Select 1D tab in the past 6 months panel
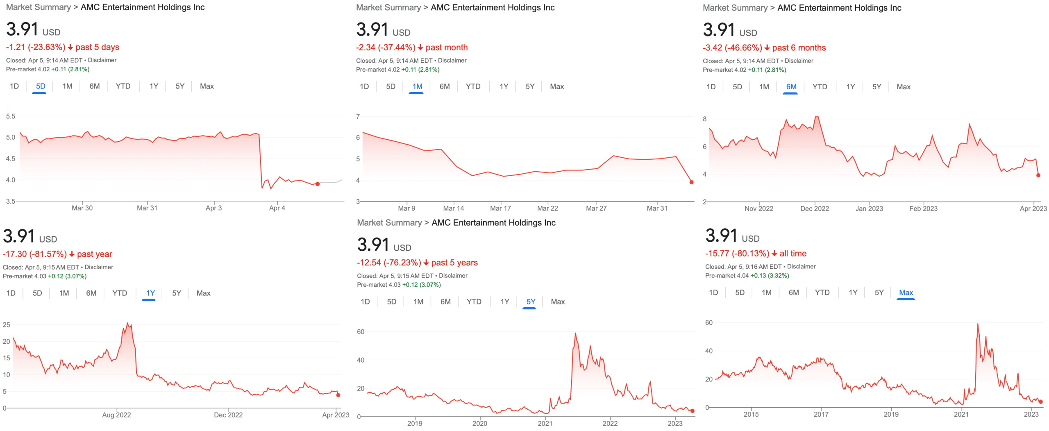 point(711,87)
